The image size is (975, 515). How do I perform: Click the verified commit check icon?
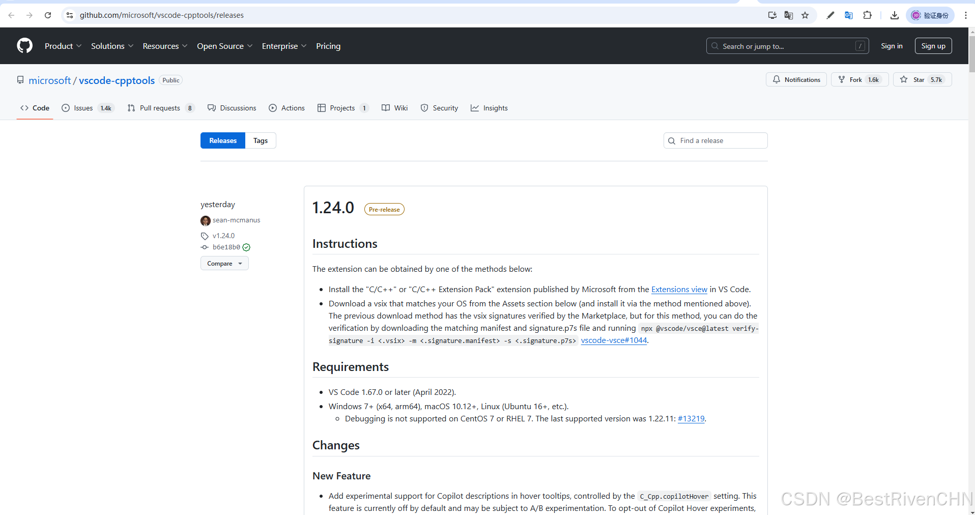pos(246,247)
